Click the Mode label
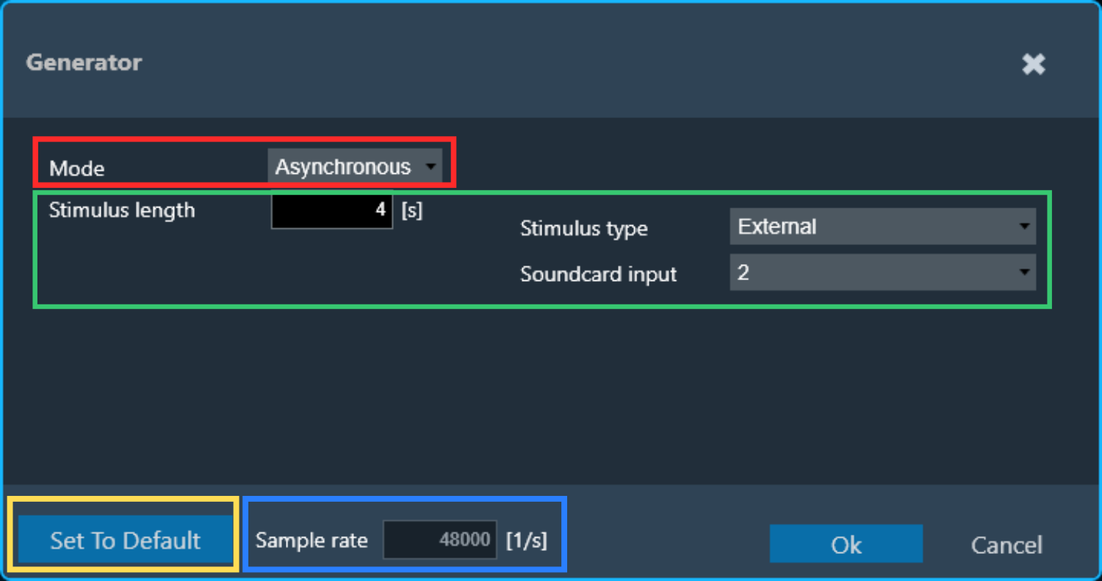The height and width of the screenshot is (581, 1102). click(77, 169)
